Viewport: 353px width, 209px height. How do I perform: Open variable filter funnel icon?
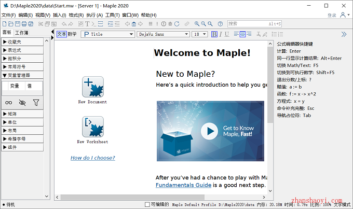tap(36, 103)
